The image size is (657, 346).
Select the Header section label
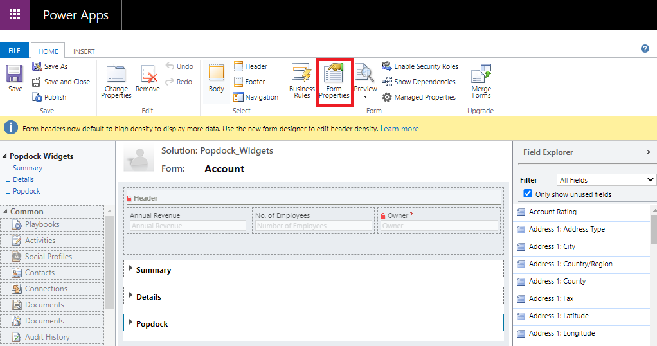pos(145,198)
